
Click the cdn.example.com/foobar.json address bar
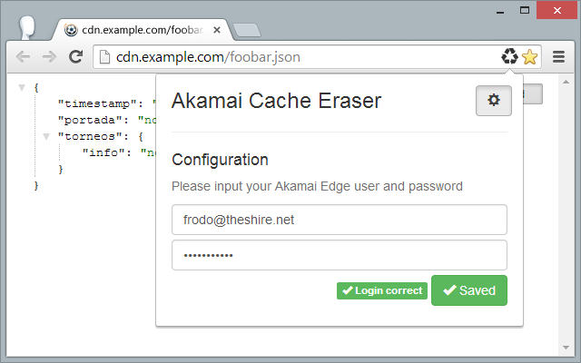297,57
